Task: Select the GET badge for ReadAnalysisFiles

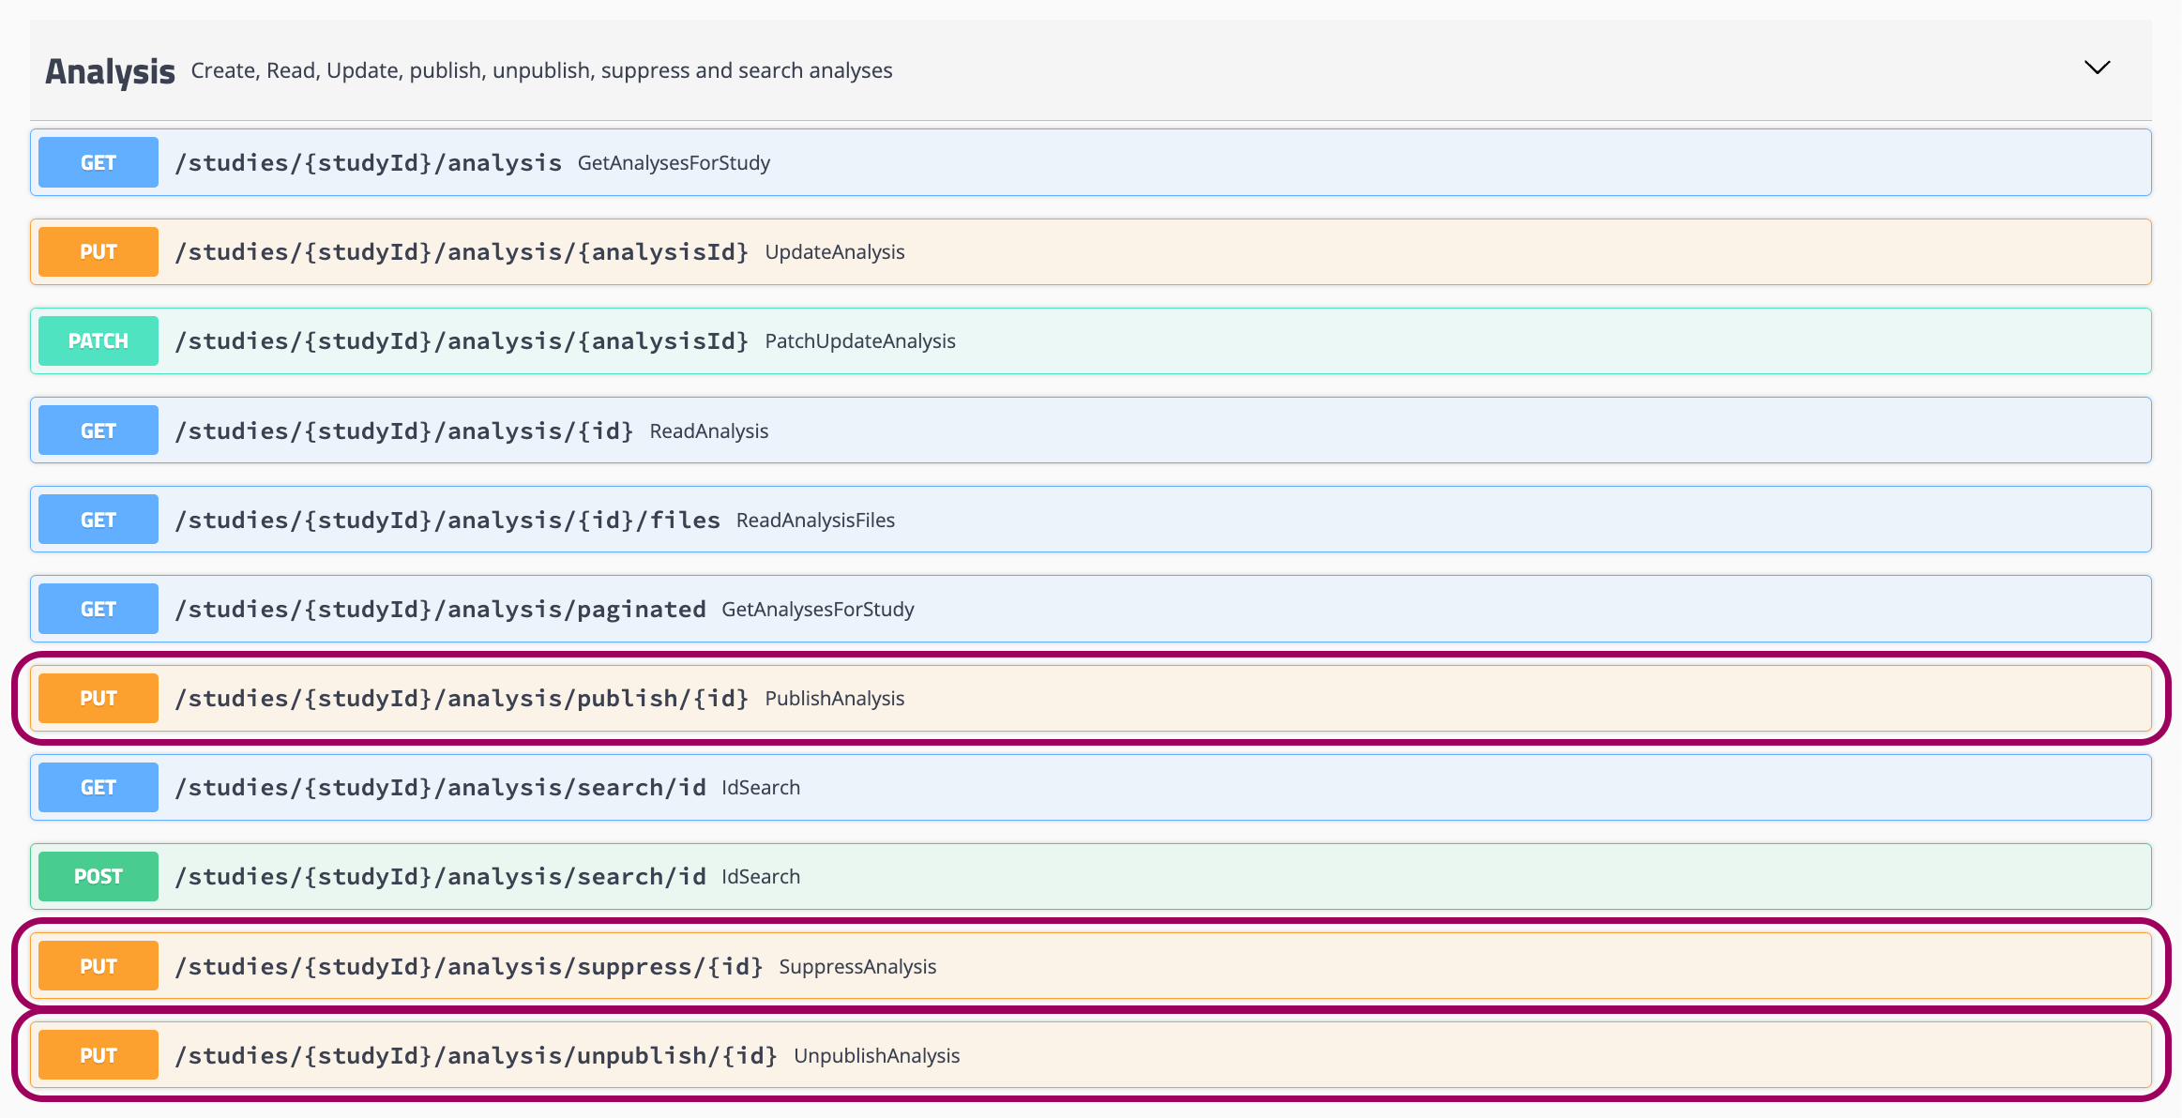Action: click(98, 519)
